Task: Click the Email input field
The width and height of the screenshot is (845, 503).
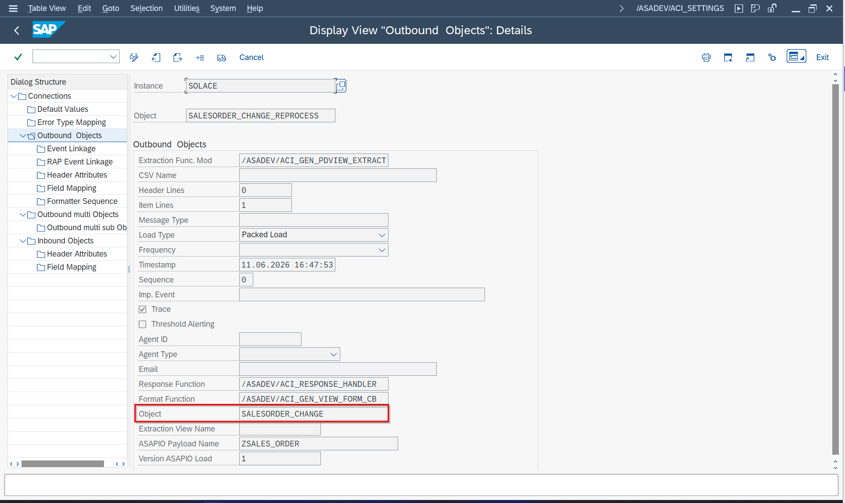Action: (338, 369)
